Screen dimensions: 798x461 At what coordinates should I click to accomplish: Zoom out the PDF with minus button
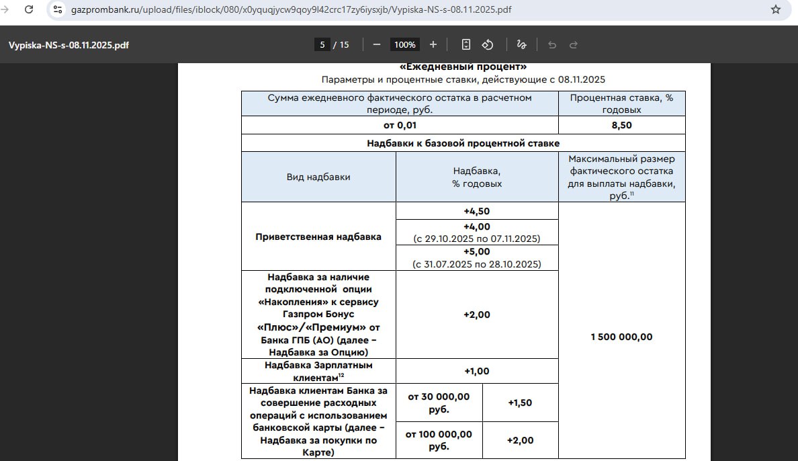pos(377,44)
